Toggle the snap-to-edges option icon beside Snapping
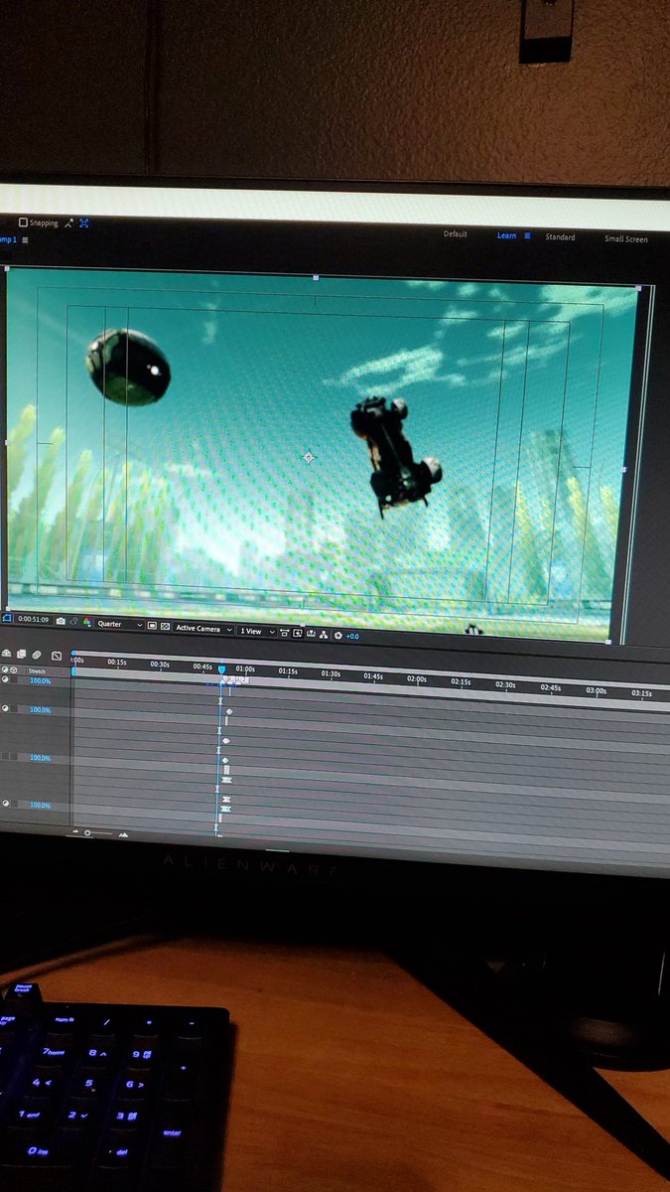Viewport: 670px width, 1192px height. [x=70, y=223]
